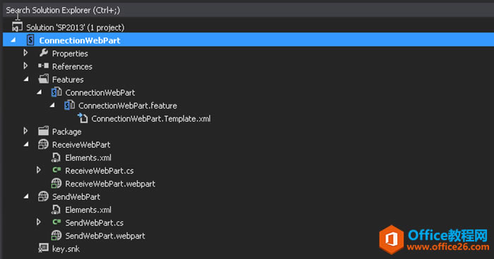Collapse the SendWebPart node

click(26, 197)
